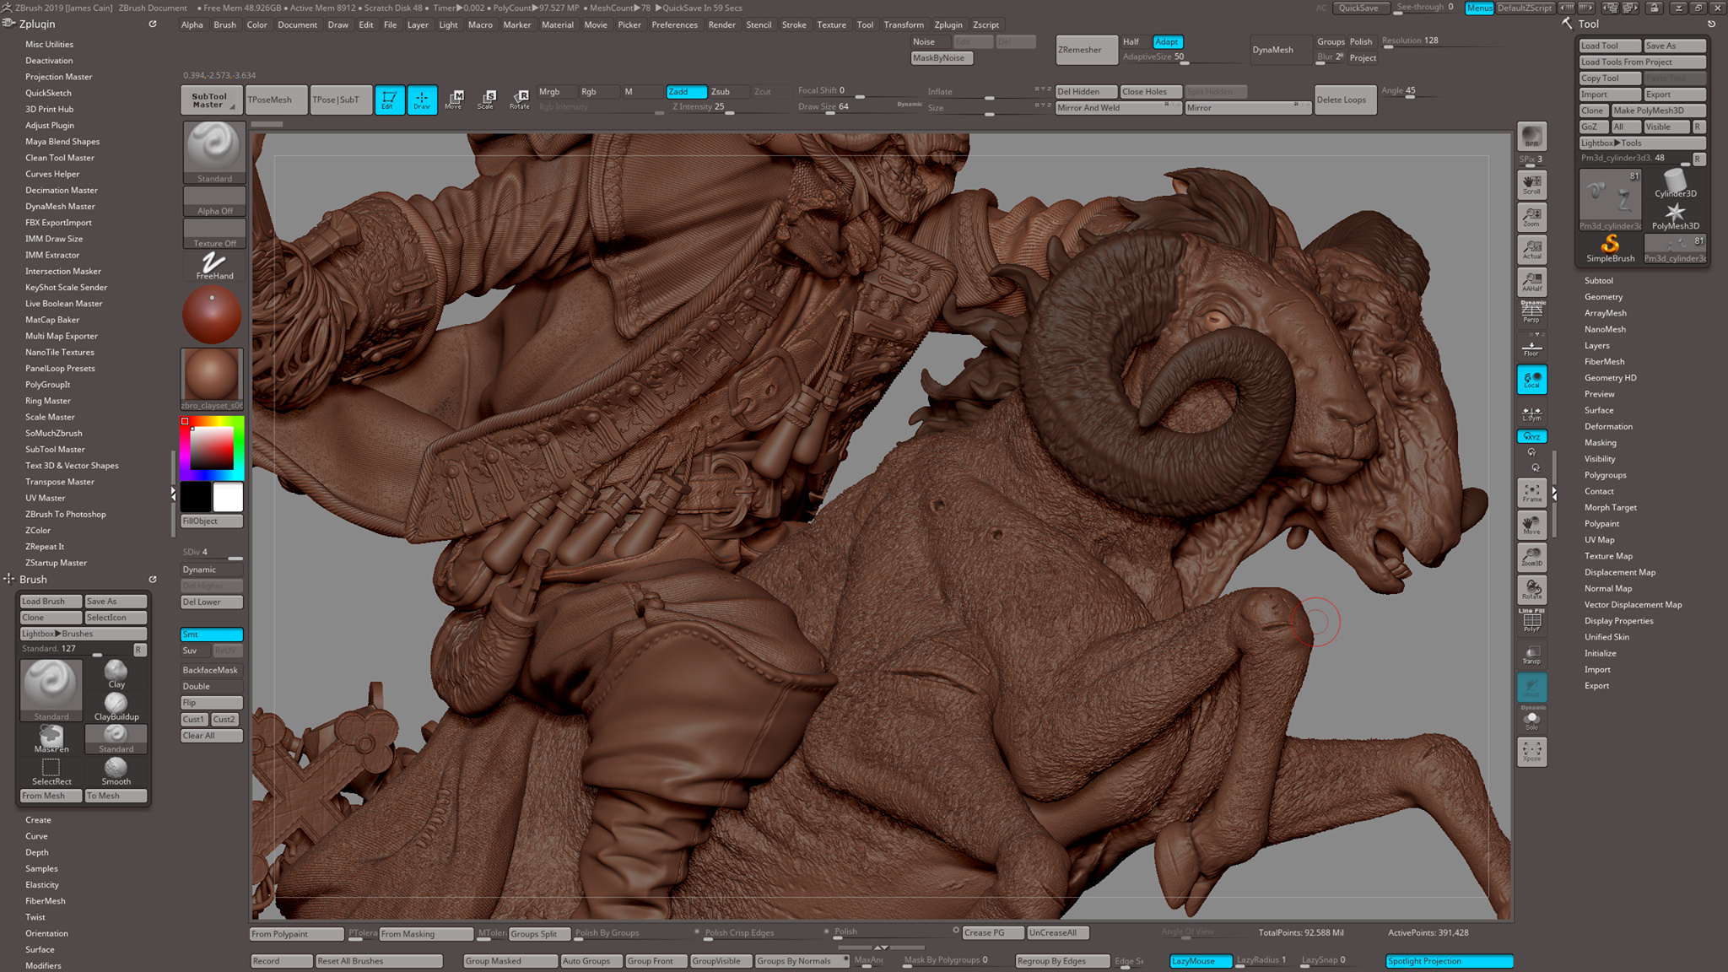The width and height of the screenshot is (1728, 972).
Task: Click the BPR render icon
Action: click(x=1531, y=138)
